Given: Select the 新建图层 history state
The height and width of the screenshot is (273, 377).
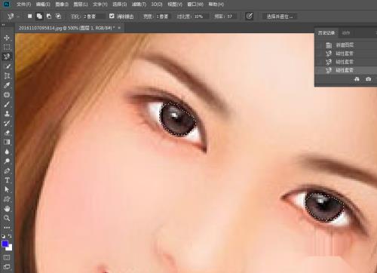Looking at the screenshot, I should point(346,45).
